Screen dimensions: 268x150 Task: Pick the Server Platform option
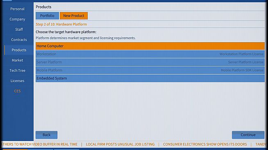(x=150, y=62)
